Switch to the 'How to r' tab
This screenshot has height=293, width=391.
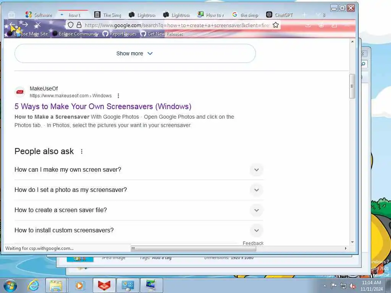tap(211, 15)
